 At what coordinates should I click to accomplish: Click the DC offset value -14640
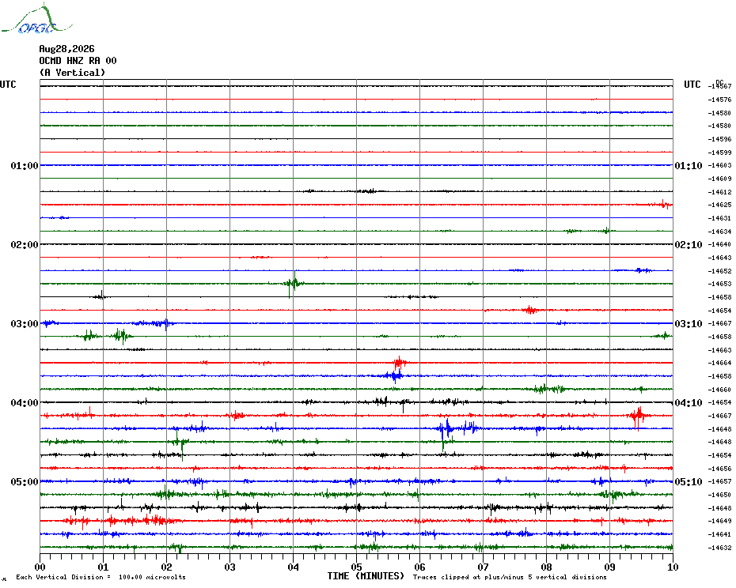[719, 244]
